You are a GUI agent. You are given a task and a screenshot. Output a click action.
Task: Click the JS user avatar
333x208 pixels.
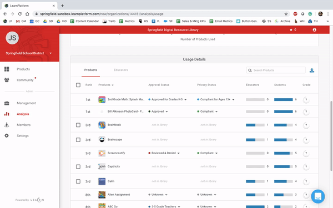pos(12,38)
